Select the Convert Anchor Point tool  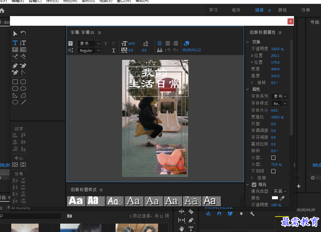coord(23,72)
